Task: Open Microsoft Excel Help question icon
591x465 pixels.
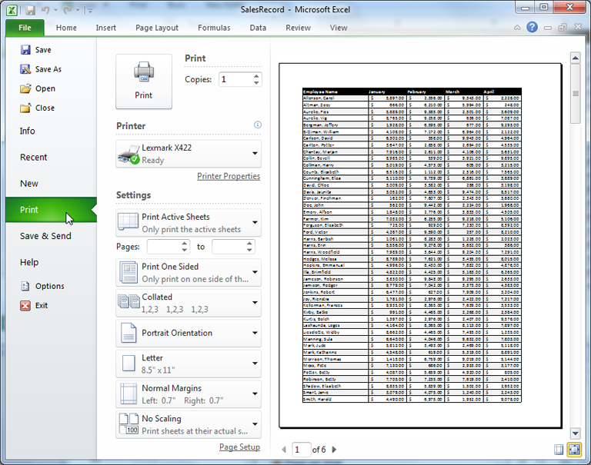Action: pos(532,28)
